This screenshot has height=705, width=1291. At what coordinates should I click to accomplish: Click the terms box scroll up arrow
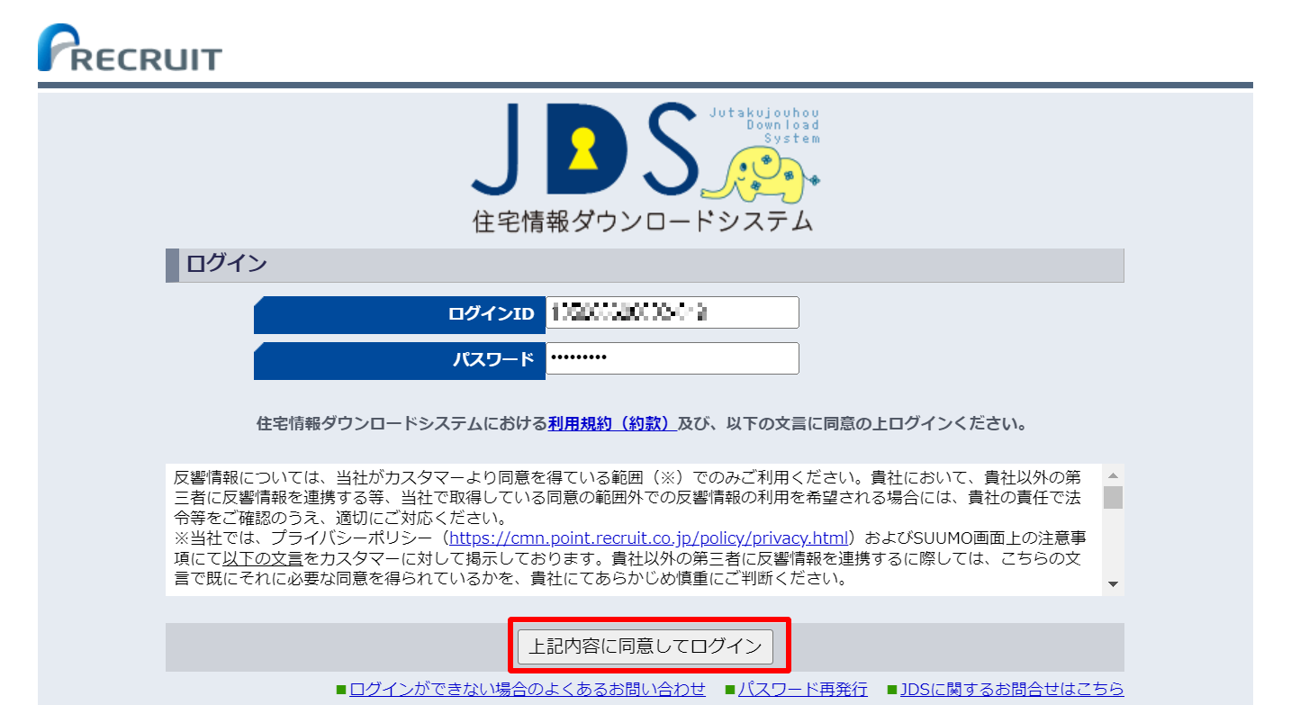click(1114, 475)
